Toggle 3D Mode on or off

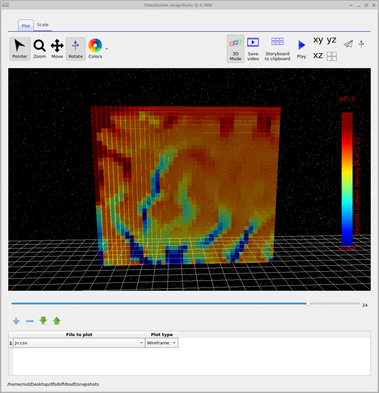235,49
